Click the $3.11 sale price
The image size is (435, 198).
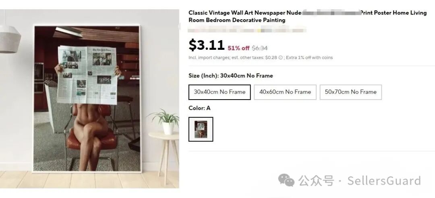[x=206, y=45]
